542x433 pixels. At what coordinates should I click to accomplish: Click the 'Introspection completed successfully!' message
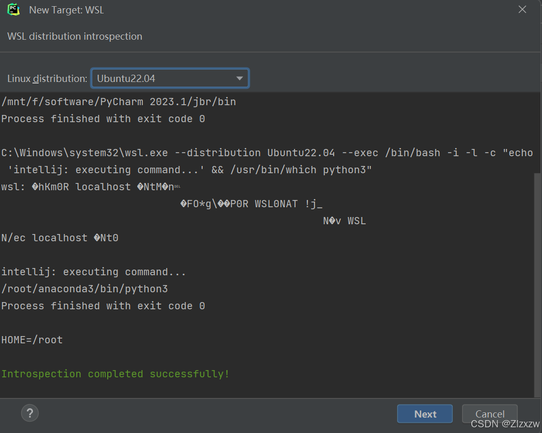pyautogui.click(x=114, y=374)
